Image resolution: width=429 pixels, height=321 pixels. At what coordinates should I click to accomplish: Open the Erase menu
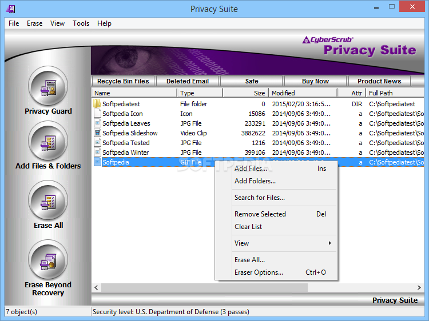[34, 23]
